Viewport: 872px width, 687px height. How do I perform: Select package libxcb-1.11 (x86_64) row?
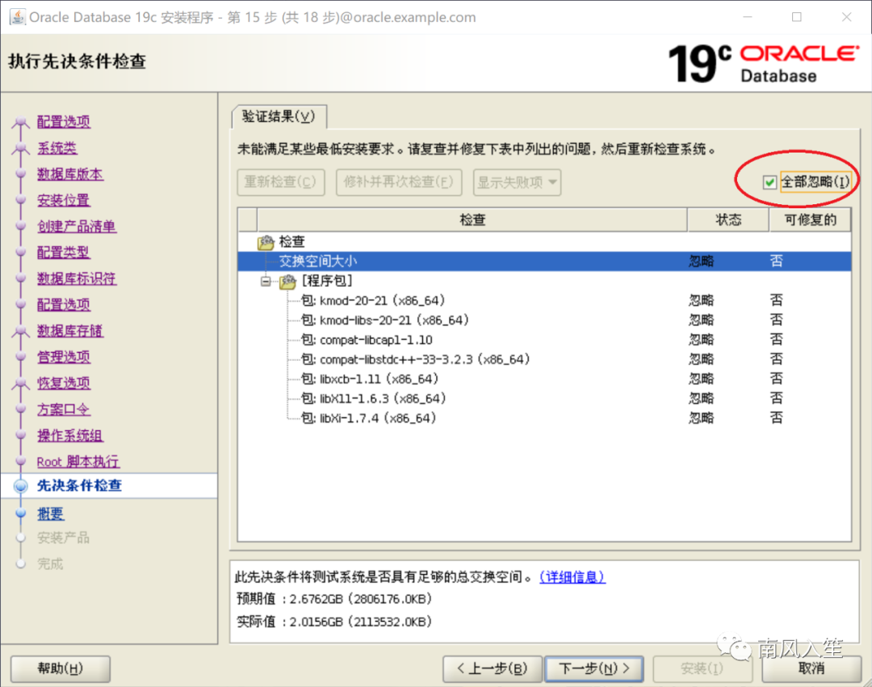click(x=544, y=379)
